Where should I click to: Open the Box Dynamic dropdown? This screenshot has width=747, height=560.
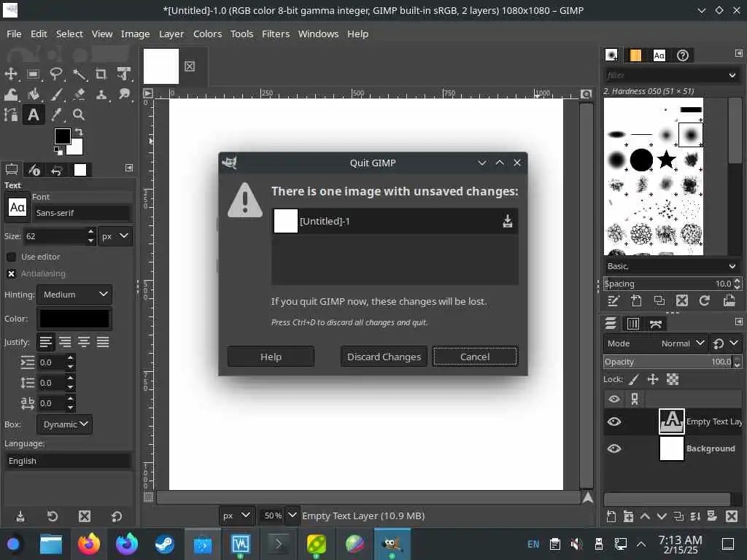click(x=64, y=424)
